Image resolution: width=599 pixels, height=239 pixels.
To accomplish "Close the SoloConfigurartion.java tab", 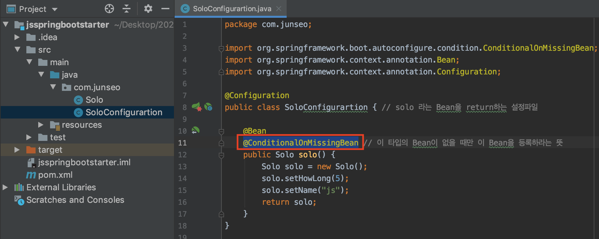I will pyautogui.click(x=279, y=9).
